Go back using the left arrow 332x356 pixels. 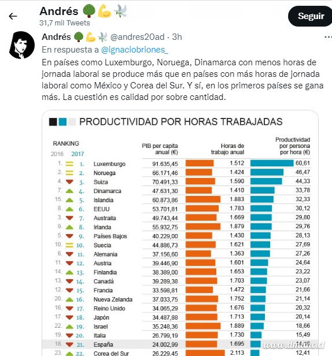click(13, 16)
